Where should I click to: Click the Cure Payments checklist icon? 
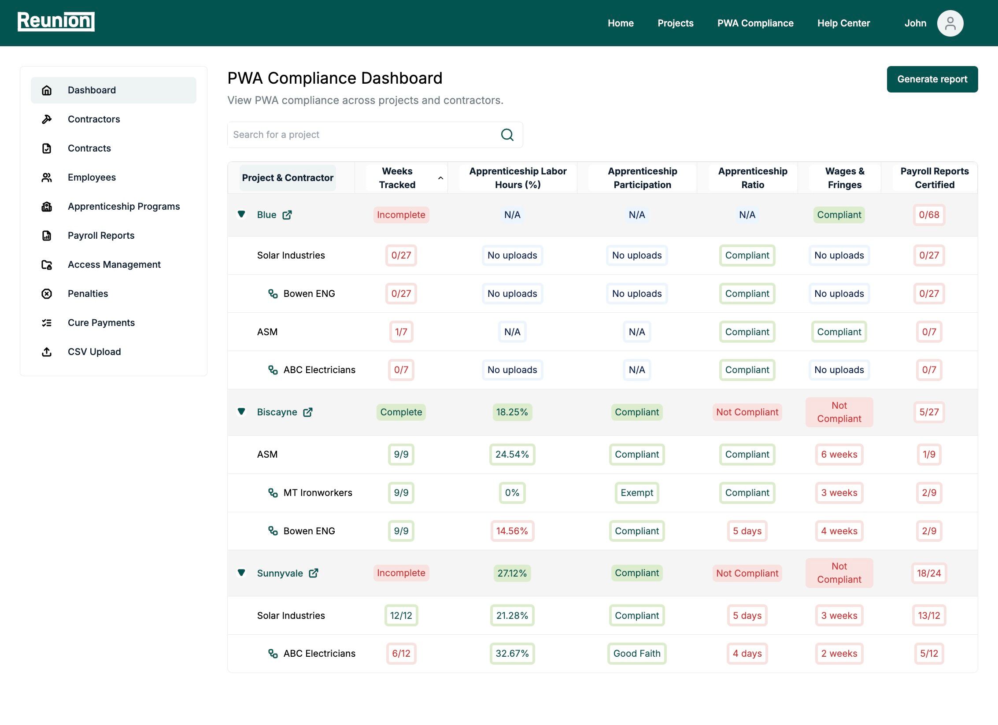(x=47, y=322)
